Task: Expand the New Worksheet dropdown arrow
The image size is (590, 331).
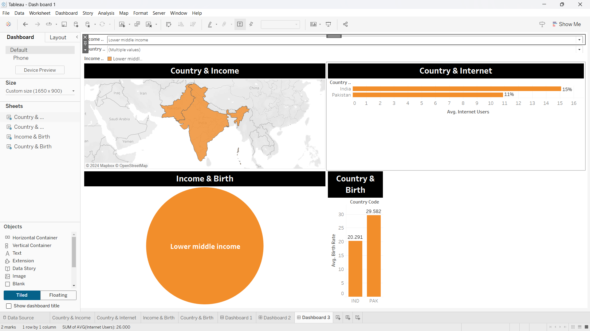Action: click(x=129, y=24)
